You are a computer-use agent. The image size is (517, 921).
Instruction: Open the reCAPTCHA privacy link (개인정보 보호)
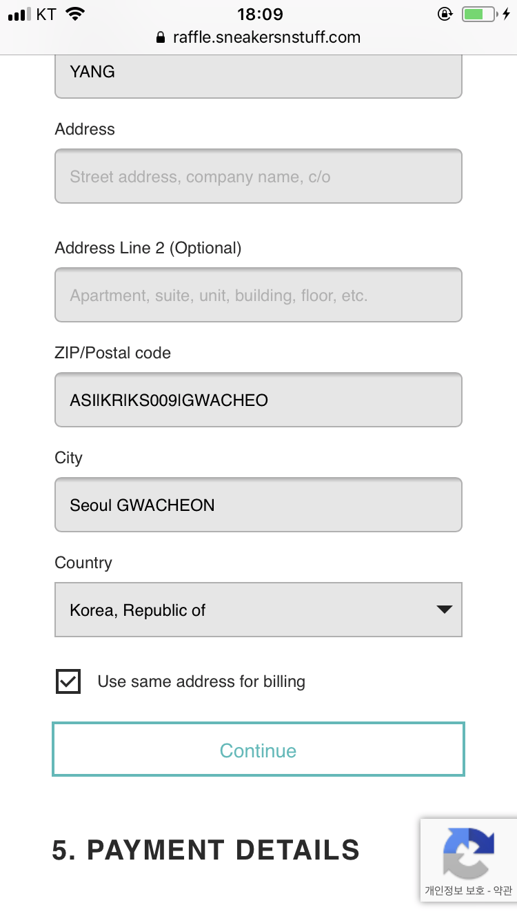click(x=454, y=891)
